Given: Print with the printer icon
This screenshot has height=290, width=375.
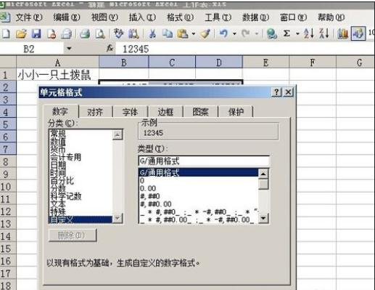Looking at the screenshot, I should [85, 33].
